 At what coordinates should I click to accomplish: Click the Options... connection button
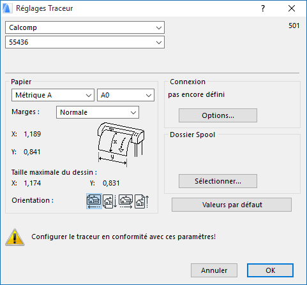[218, 115]
